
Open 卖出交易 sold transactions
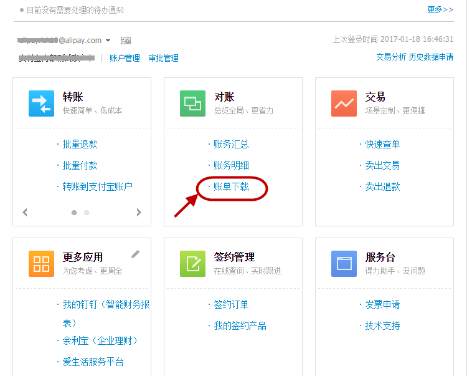382,165
